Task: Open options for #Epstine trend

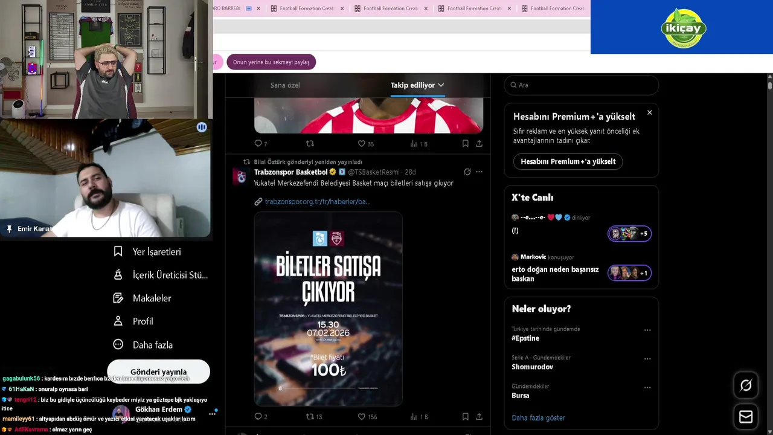Action: click(647, 330)
